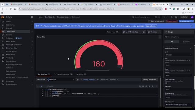Viewport: 195px width, 110px height.
Task: Click the Display name input field
Action: [178, 98]
